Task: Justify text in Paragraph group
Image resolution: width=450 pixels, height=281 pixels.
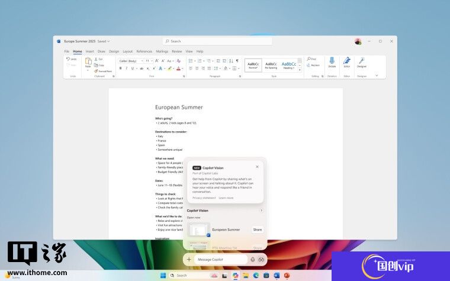Action: (209, 68)
